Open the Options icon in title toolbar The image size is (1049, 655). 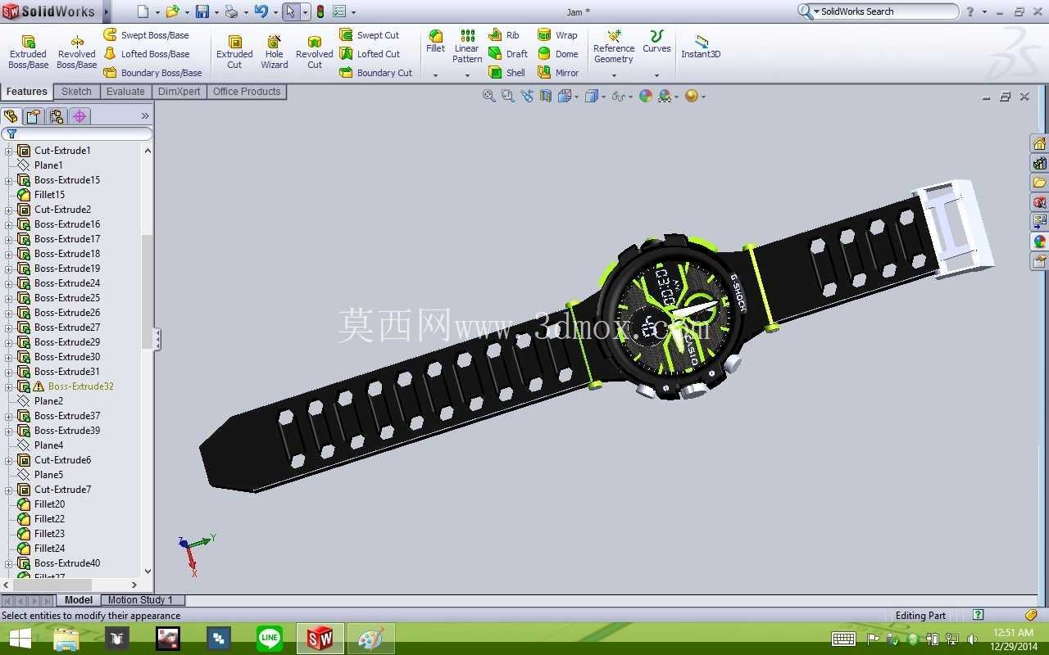(339, 11)
